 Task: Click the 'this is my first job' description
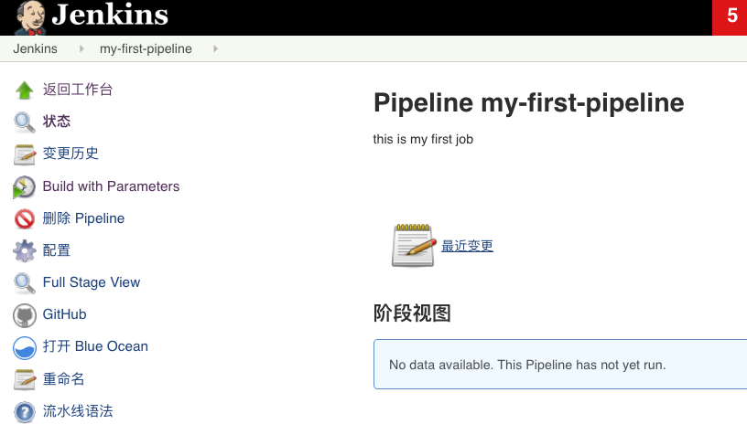423,139
